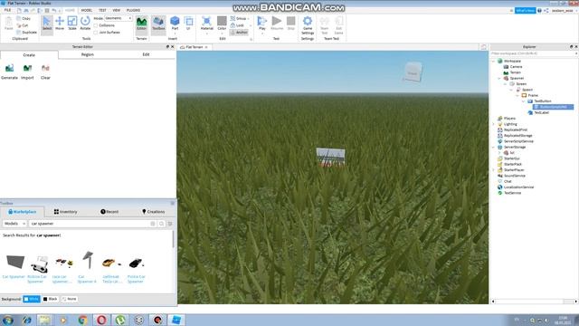Collapse the Spawner tree node

[499, 79]
